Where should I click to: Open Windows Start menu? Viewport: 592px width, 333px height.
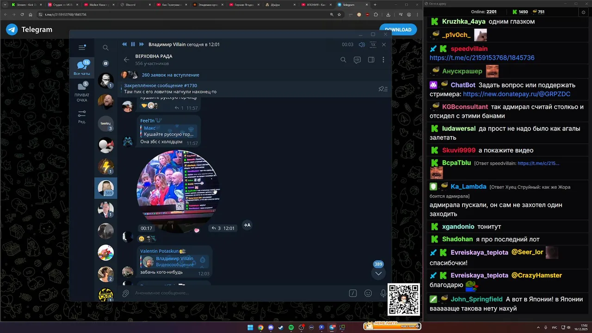pyautogui.click(x=250, y=327)
